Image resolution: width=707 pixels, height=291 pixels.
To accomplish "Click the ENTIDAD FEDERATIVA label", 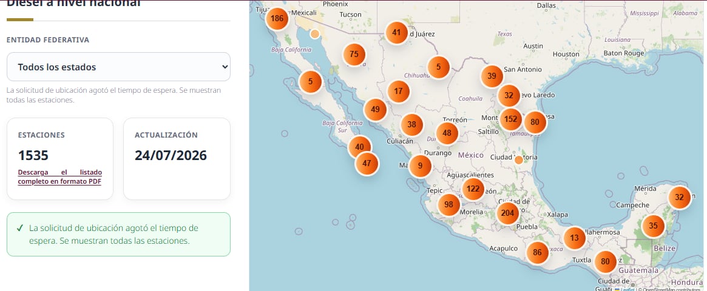I will [x=48, y=40].
